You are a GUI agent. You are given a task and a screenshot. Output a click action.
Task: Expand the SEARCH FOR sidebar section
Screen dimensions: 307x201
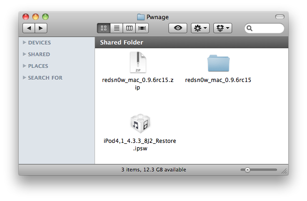click(x=25, y=78)
